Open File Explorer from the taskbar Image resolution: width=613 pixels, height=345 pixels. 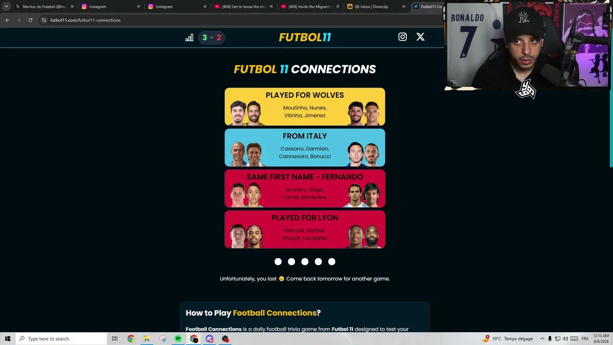tap(147, 339)
